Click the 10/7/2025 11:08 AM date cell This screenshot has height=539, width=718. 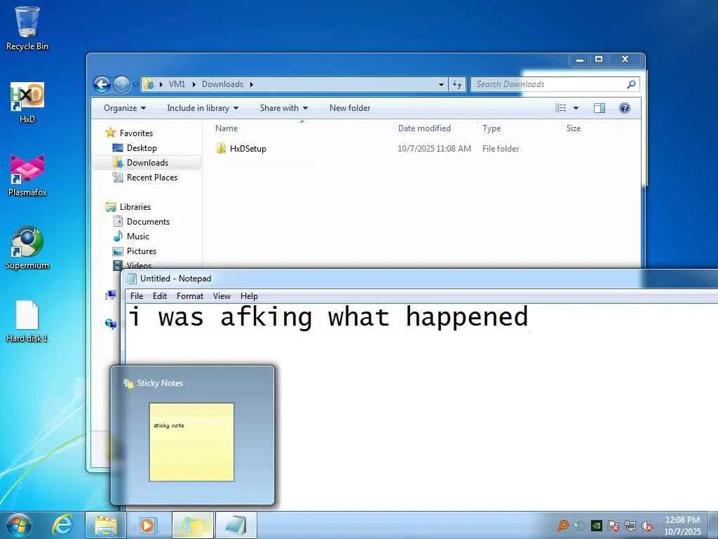coord(434,149)
